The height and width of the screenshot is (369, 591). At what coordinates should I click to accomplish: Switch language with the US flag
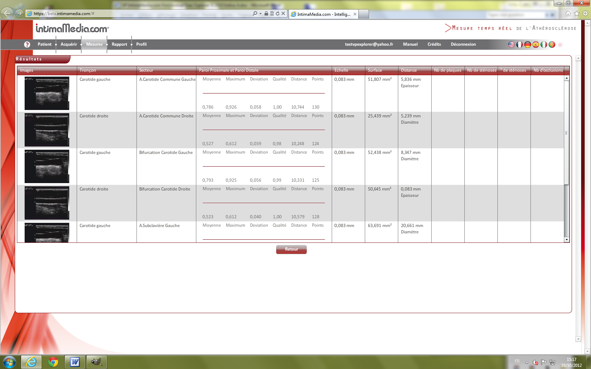(x=511, y=45)
